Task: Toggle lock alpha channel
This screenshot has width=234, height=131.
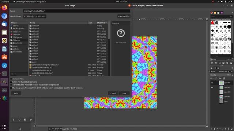Action: click(224, 79)
